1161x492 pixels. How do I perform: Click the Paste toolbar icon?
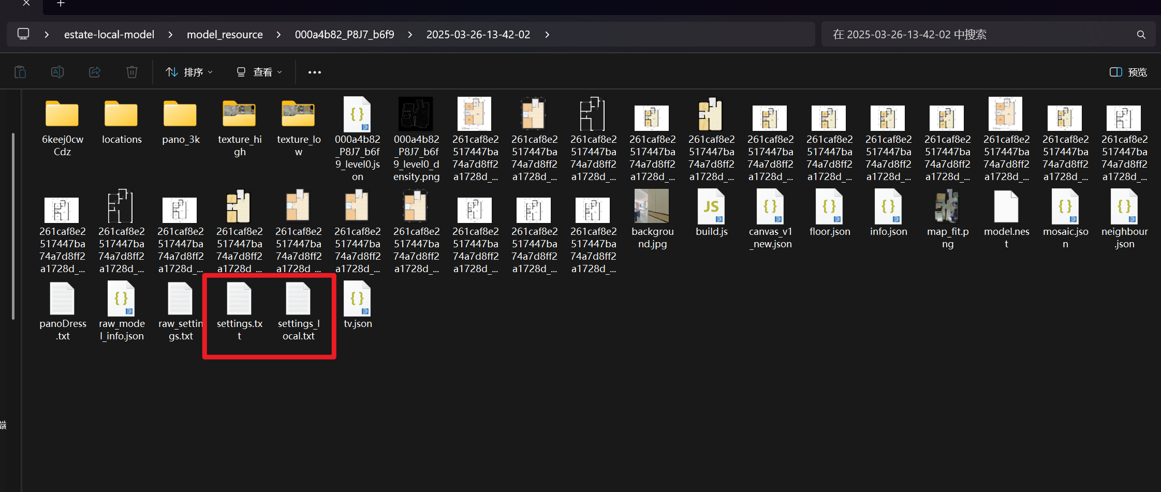[x=20, y=72]
